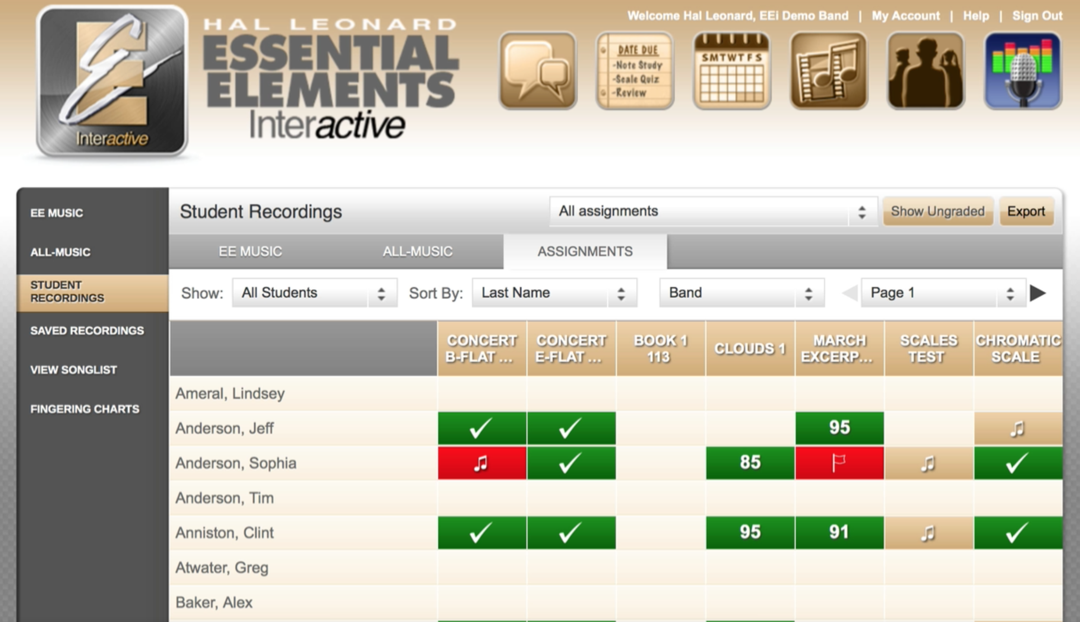Click the Export button
This screenshot has width=1080, height=622.
point(1026,211)
